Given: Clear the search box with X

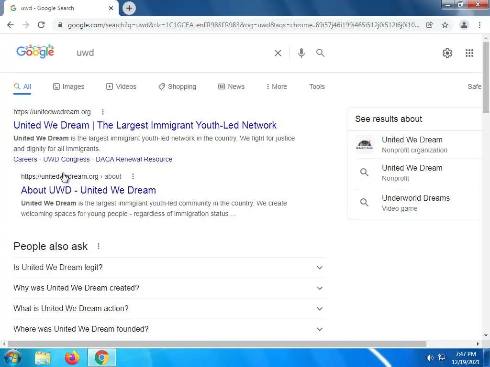Looking at the screenshot, I should (x=278, y=53).
